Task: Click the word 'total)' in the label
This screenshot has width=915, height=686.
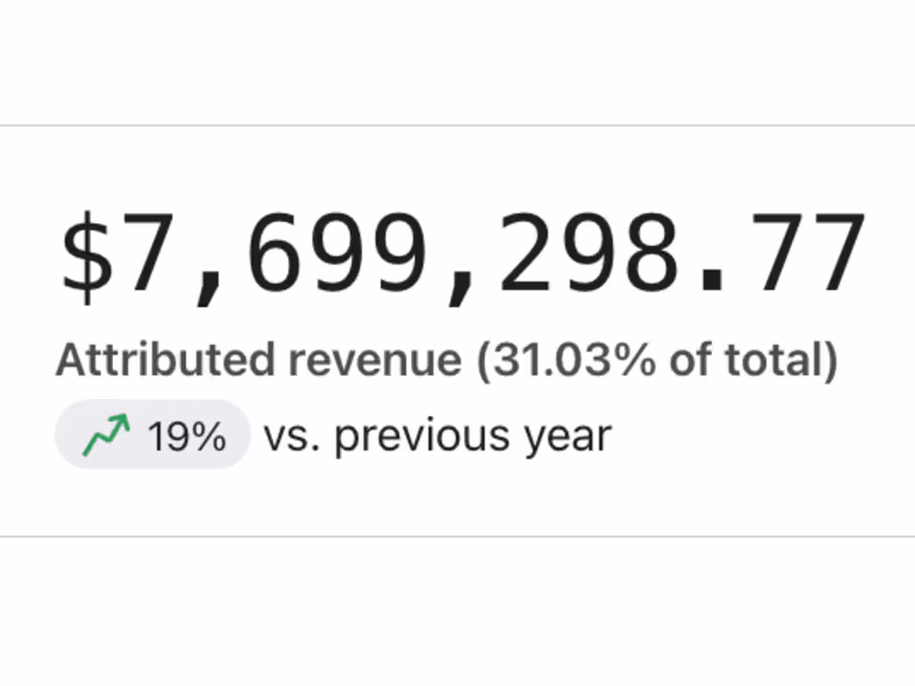Action: pos(781,359)
